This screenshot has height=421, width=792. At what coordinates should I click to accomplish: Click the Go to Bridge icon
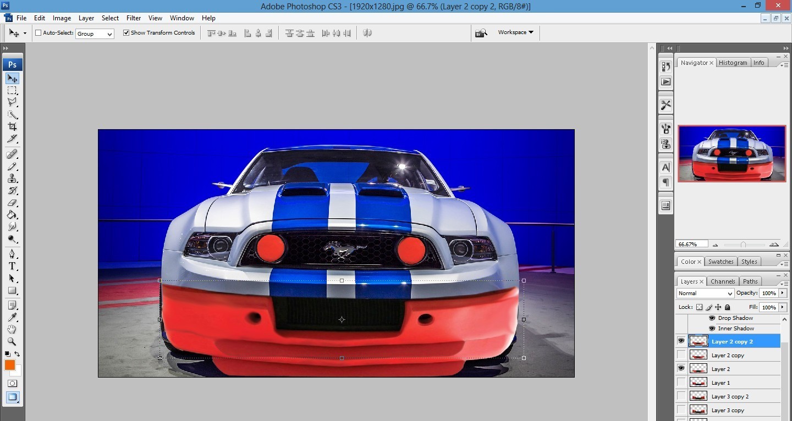[x=481, y=33]
